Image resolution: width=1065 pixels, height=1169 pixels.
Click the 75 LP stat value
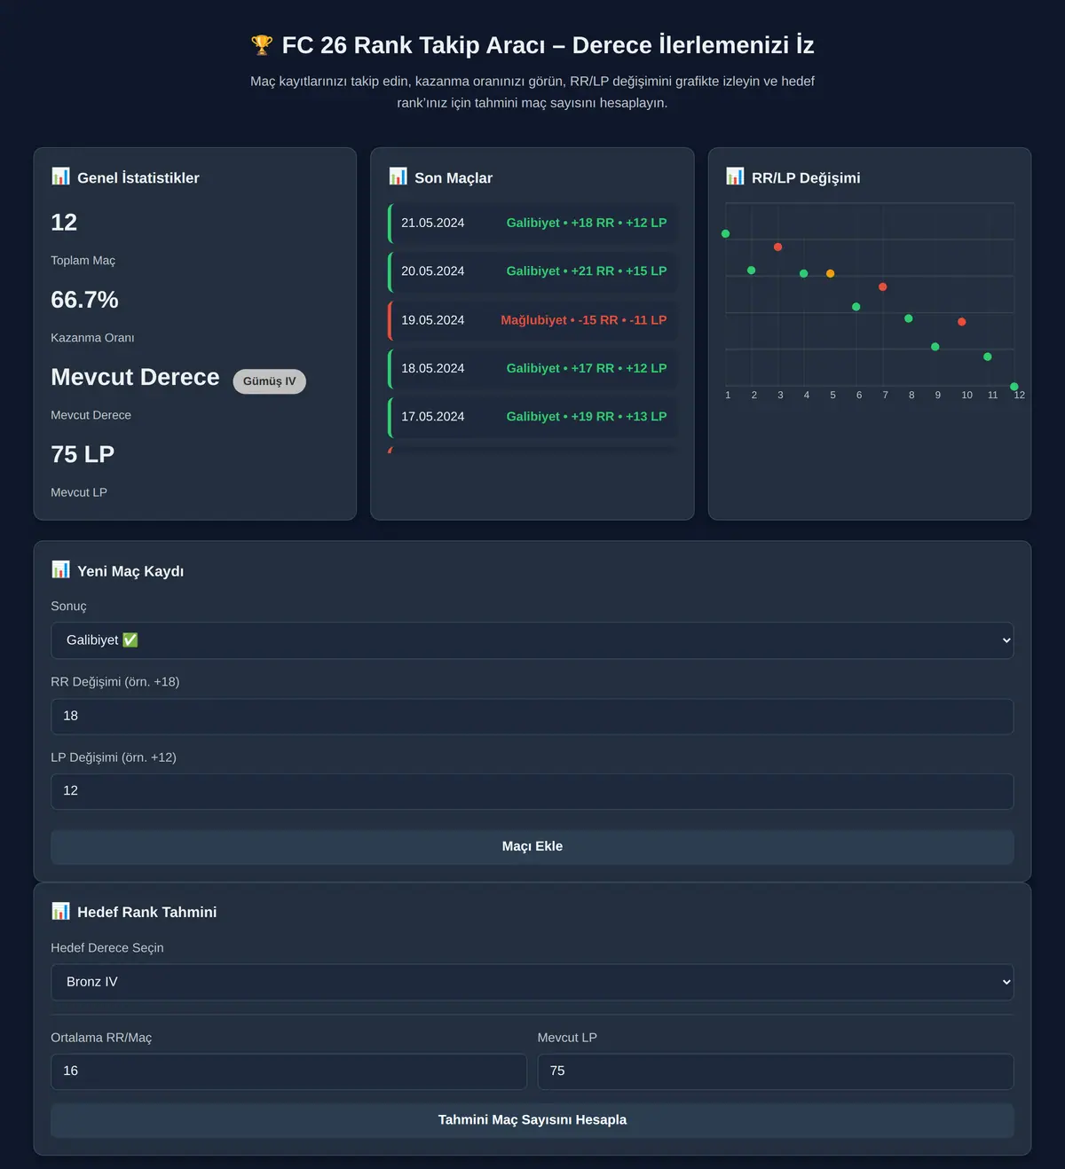[83, 454]
